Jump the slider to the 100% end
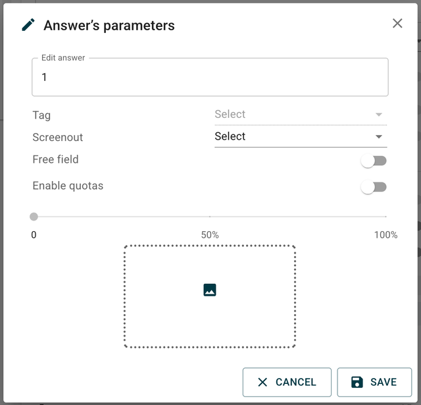The image size is (421, 405). [385, 217]
